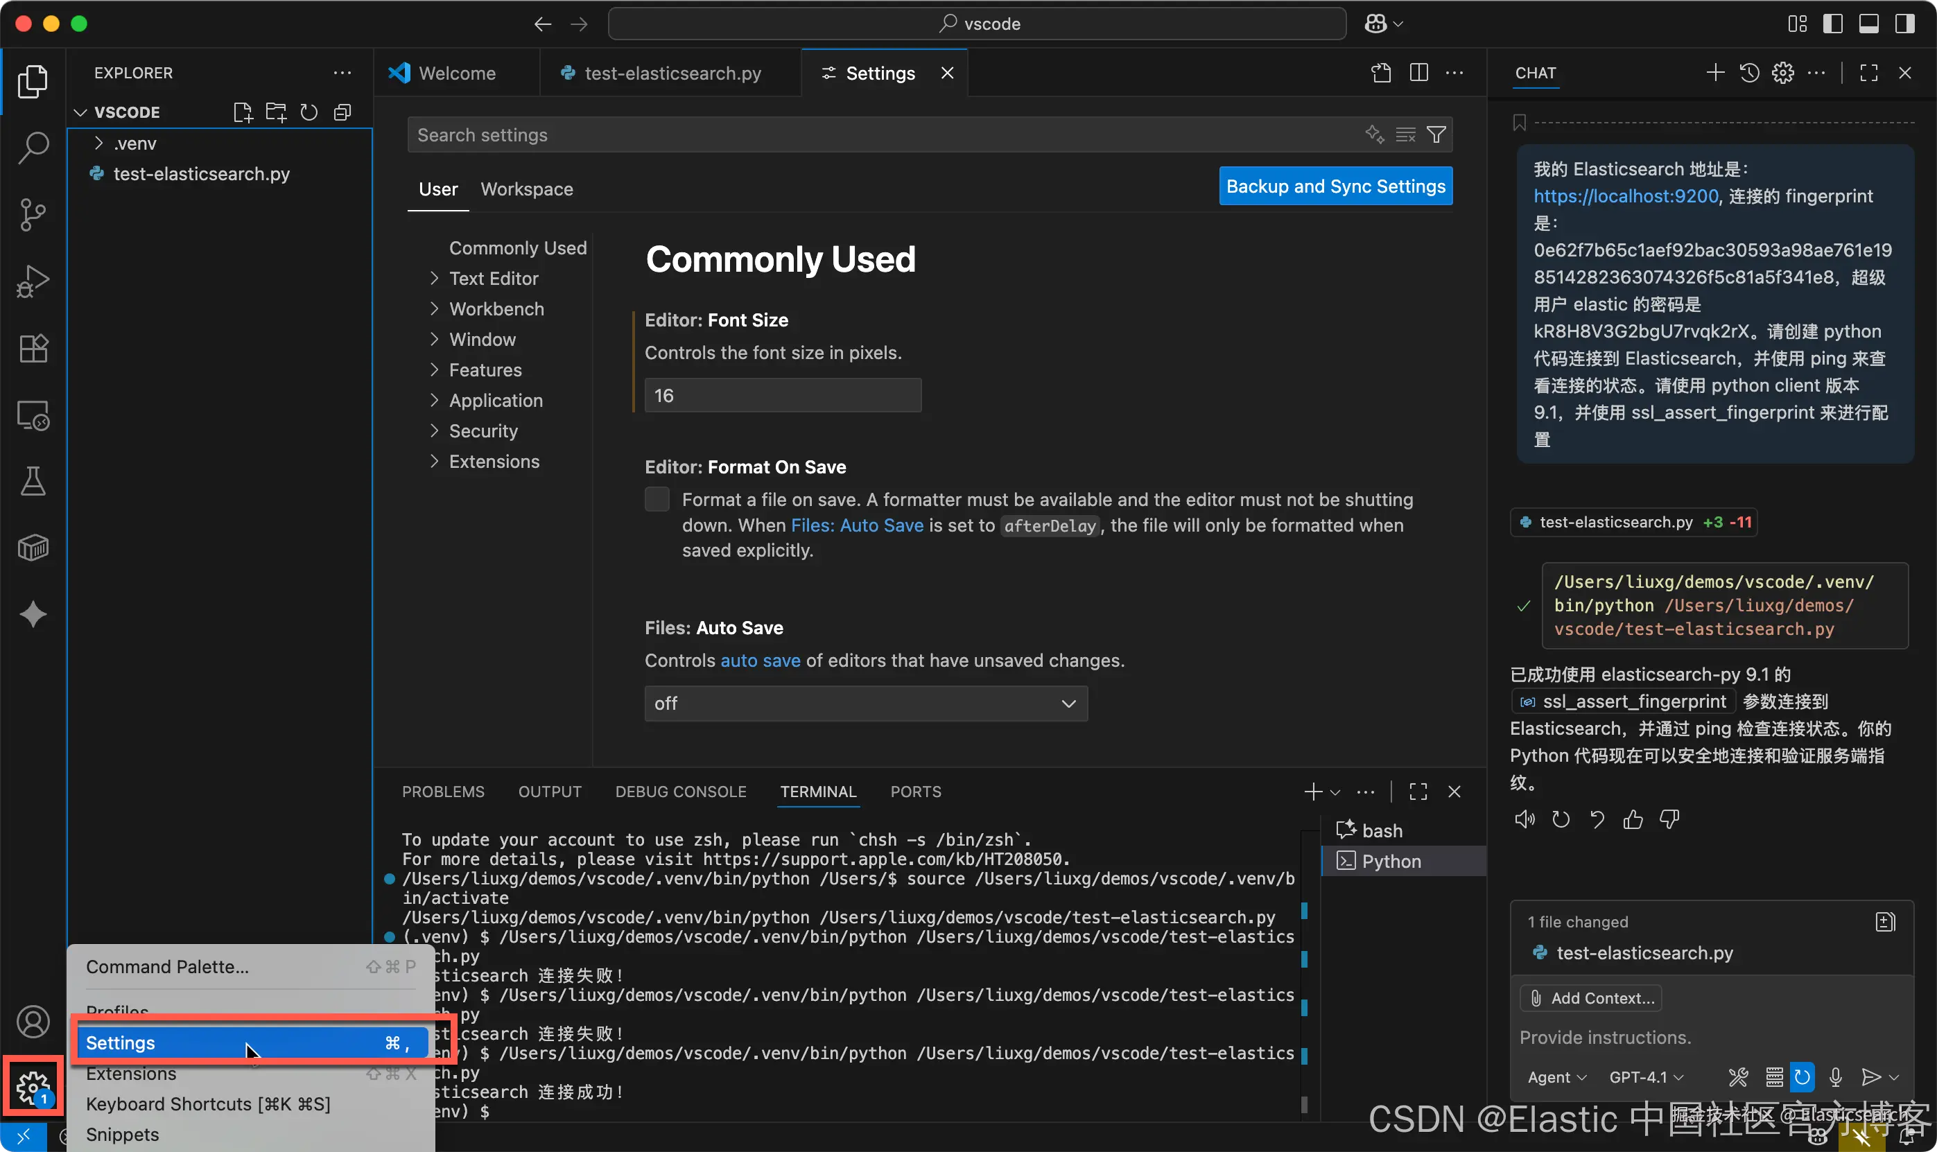Give thumbs down to chat response
This screenshot has height=1152, width=1937.
click(x=1669, y=819)
